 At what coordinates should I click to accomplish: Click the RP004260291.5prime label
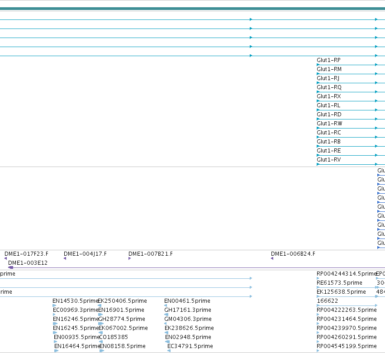coord(347,337)
